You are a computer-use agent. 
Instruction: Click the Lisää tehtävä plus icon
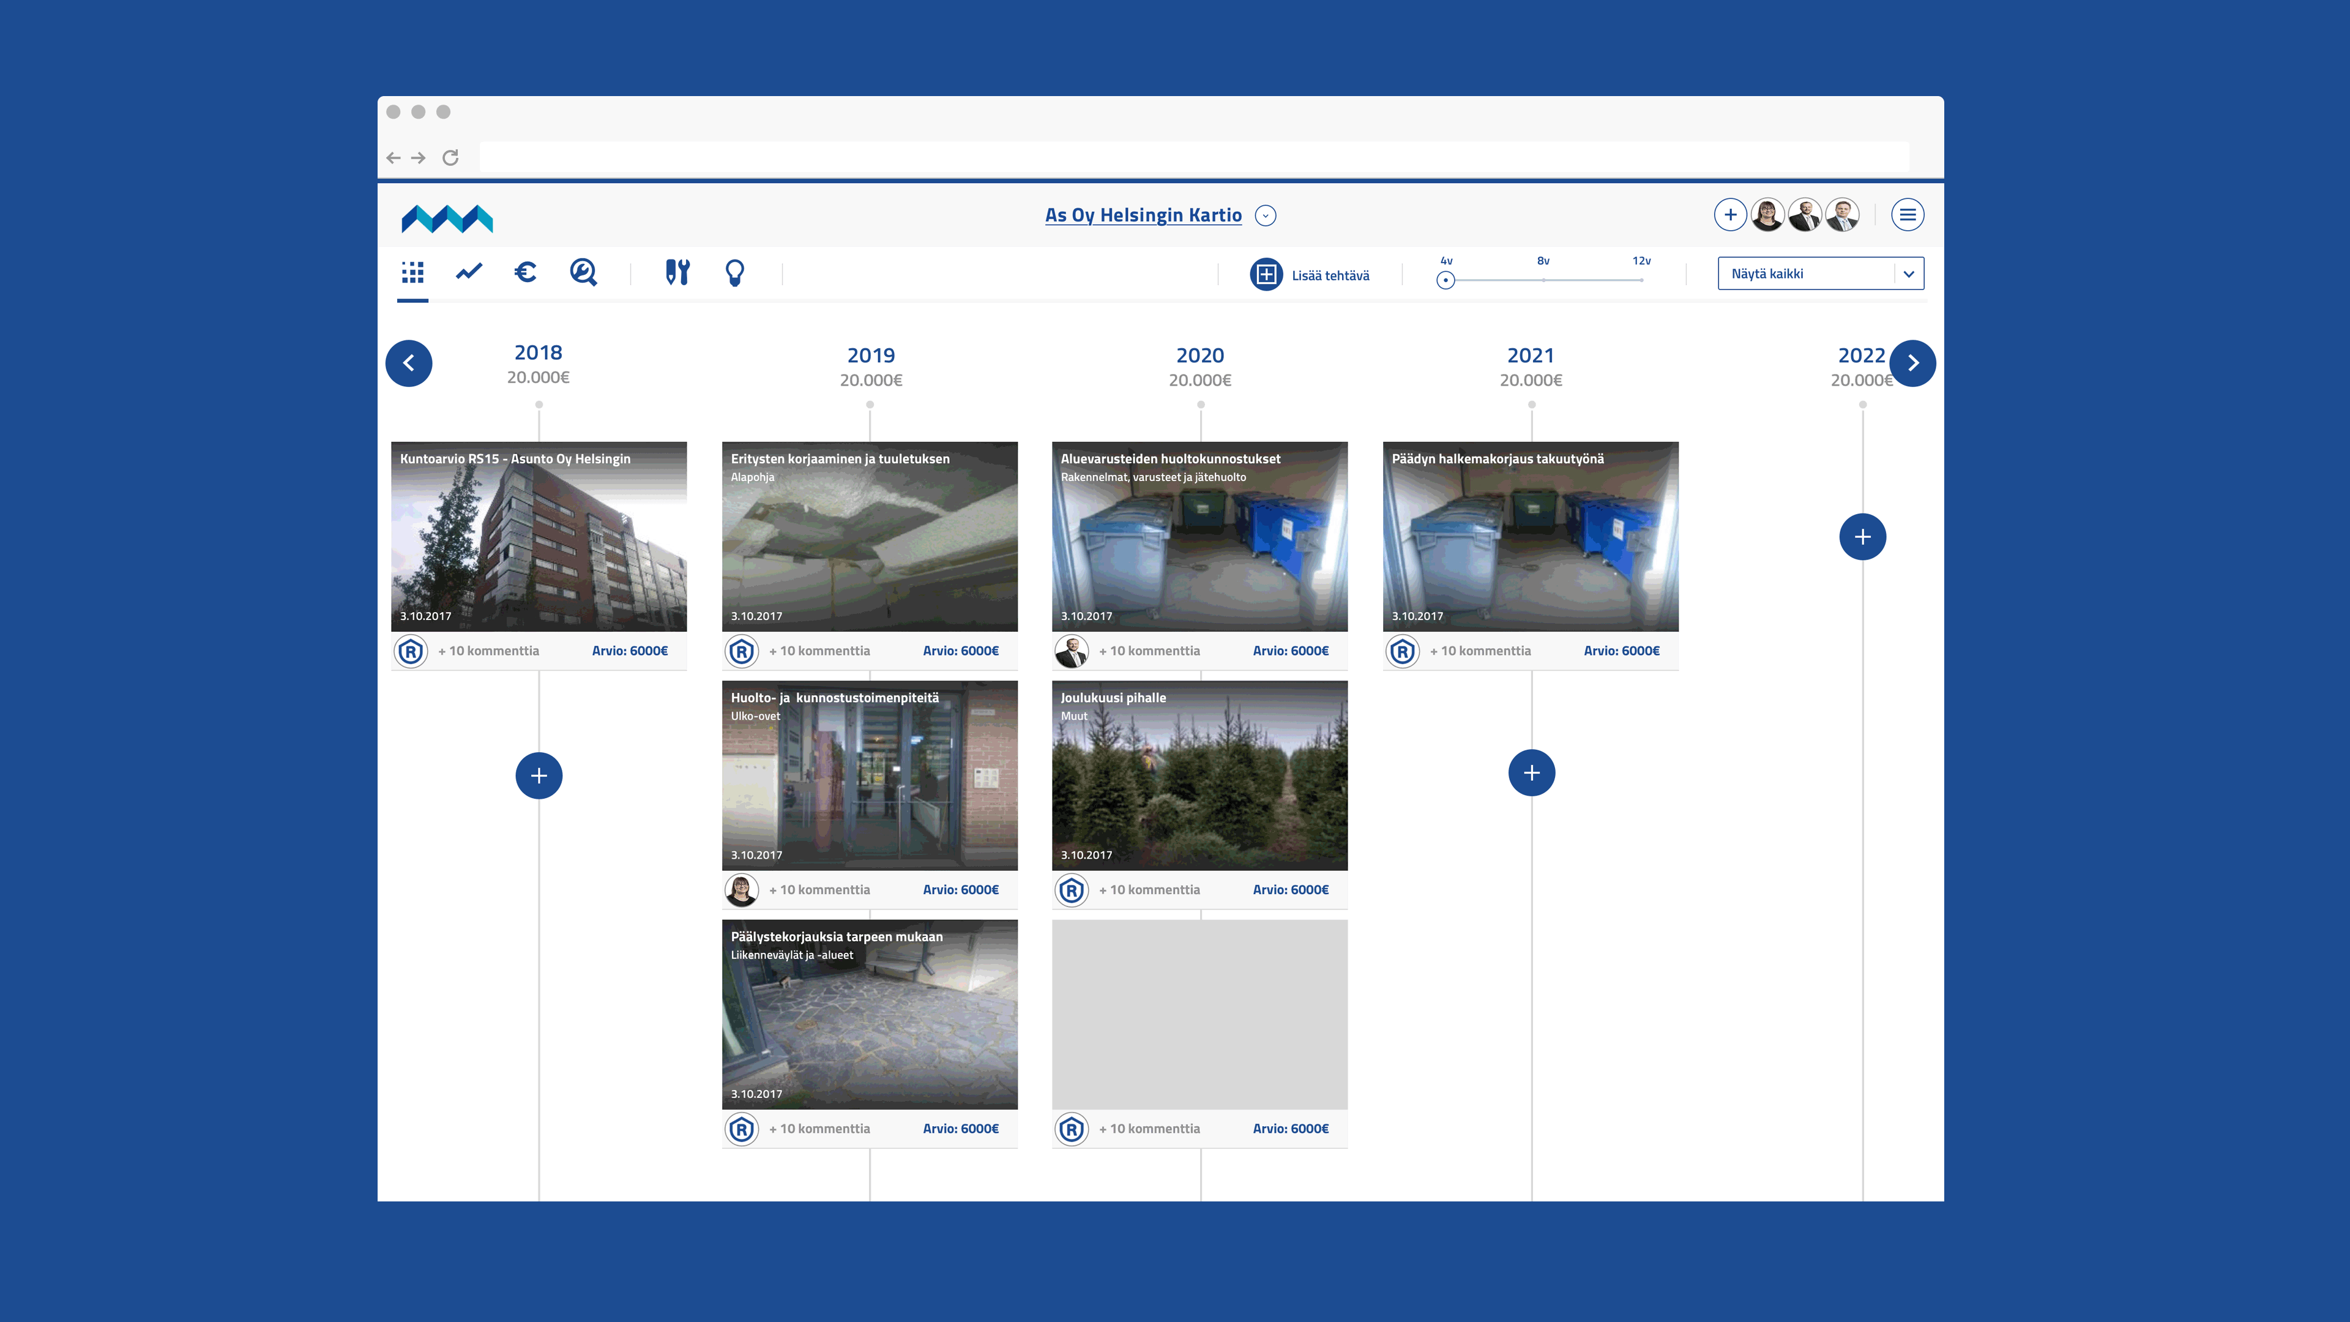(x=1266, y=275)
